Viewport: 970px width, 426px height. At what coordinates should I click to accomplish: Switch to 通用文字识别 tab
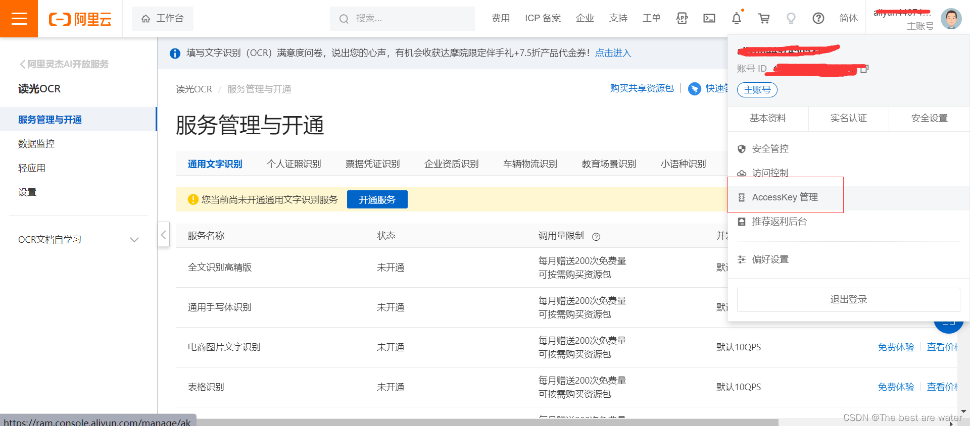(x=215, y=164)
